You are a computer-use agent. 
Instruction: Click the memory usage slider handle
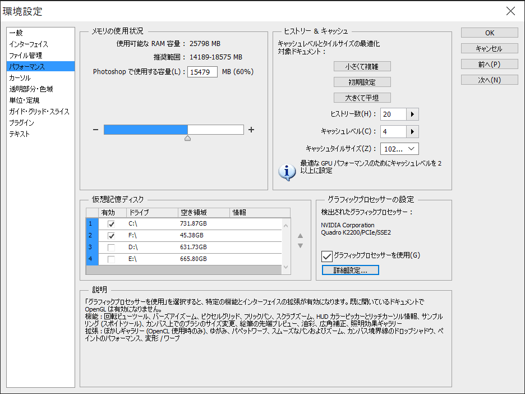187,138
